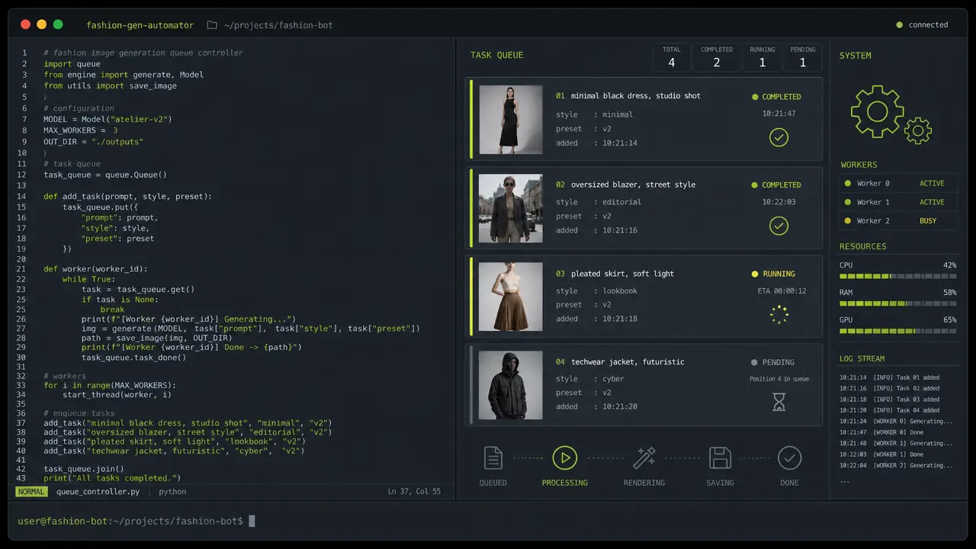Image resolution: width=976 pixels, height=549 pixels.
Task: Open the pleated skirt thumbnail
Action: click(x=510, y=297)
